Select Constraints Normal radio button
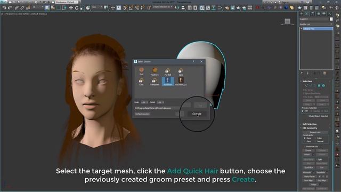 click(315, 141)
